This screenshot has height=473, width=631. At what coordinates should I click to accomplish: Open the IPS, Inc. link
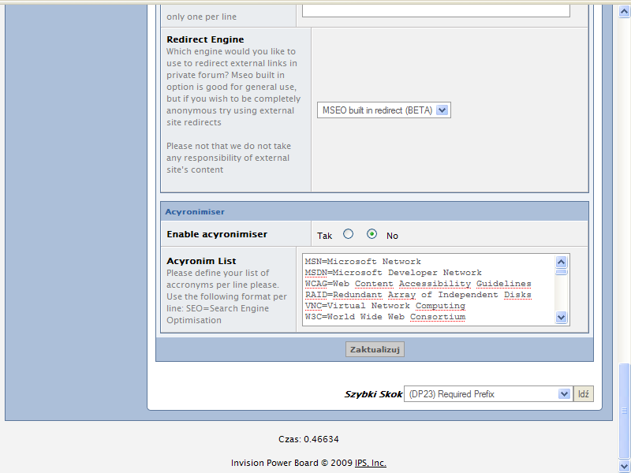(370, 463)
